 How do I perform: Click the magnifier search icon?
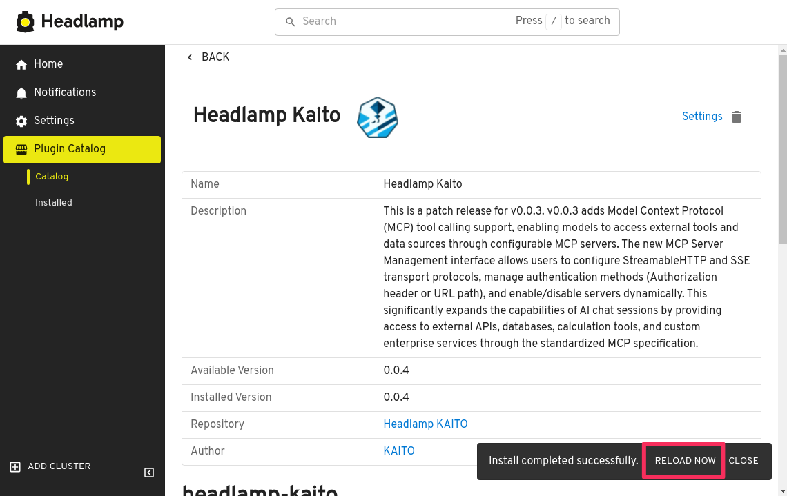pyautogui.click(x=291, y=22)
